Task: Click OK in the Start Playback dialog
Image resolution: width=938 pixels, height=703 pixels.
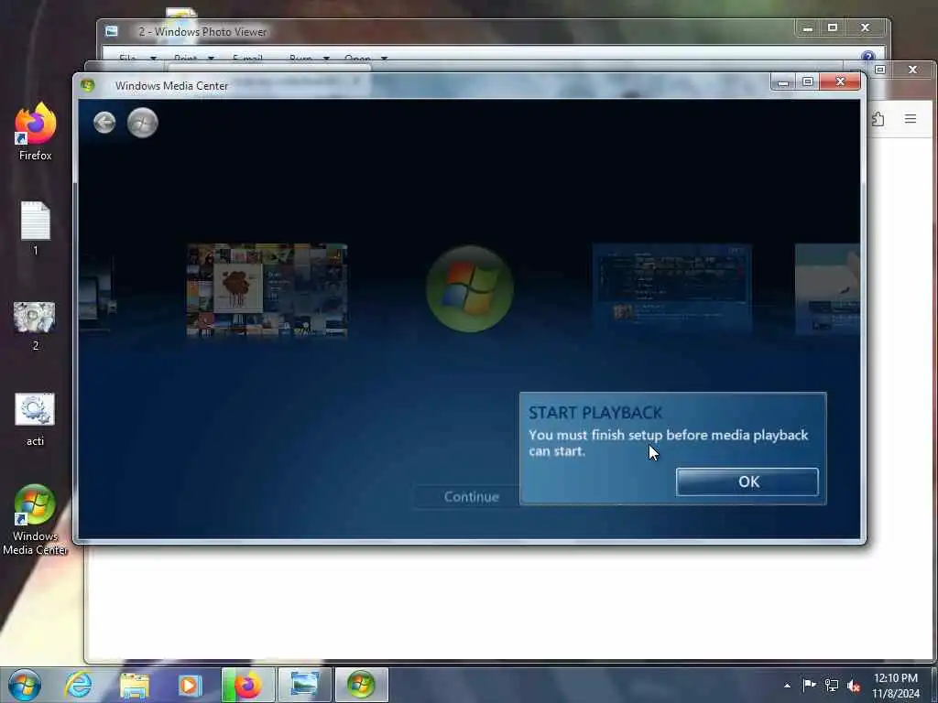Action: 747,481
